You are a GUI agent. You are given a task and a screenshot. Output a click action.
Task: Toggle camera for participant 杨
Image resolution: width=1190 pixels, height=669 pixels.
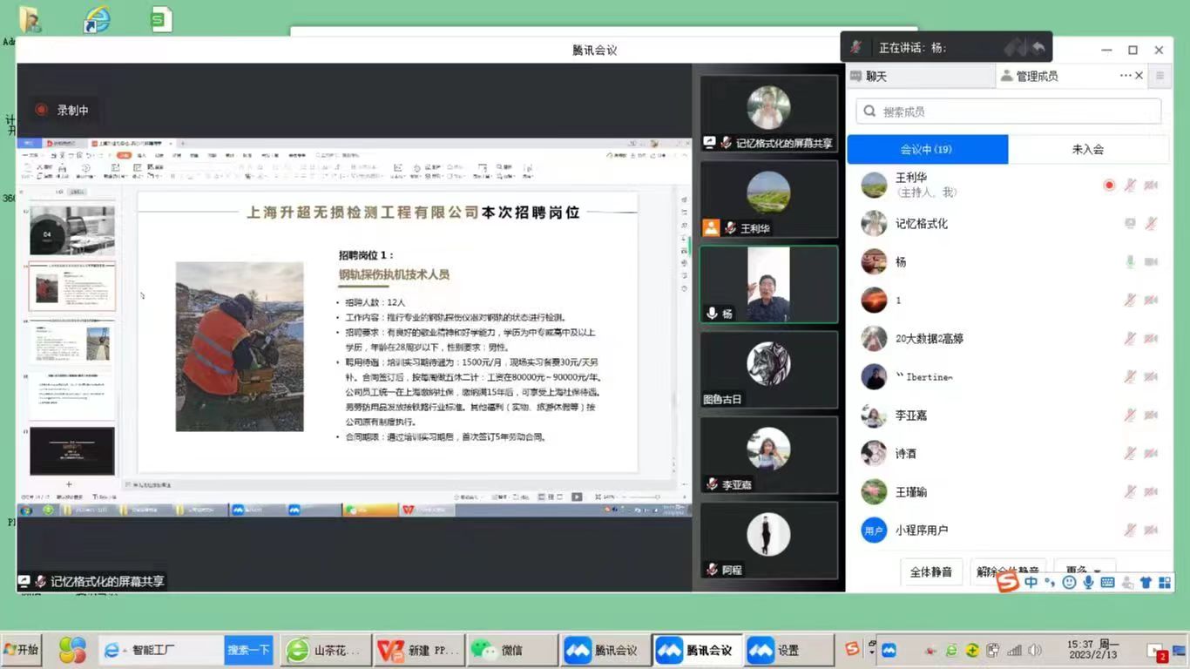pyautogui.click(x=1151, y=261)
